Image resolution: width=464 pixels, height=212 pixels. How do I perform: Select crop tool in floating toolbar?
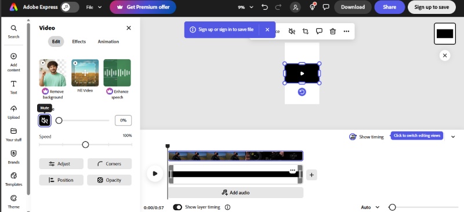(306, 31)
